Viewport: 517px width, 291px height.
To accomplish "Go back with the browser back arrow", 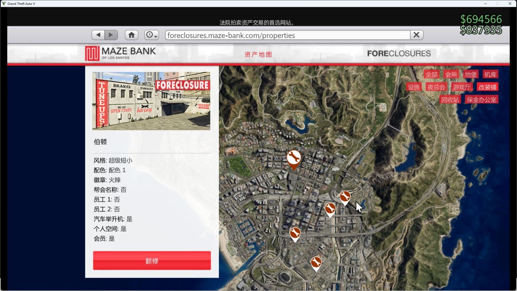I will click(x=98, y=35).
